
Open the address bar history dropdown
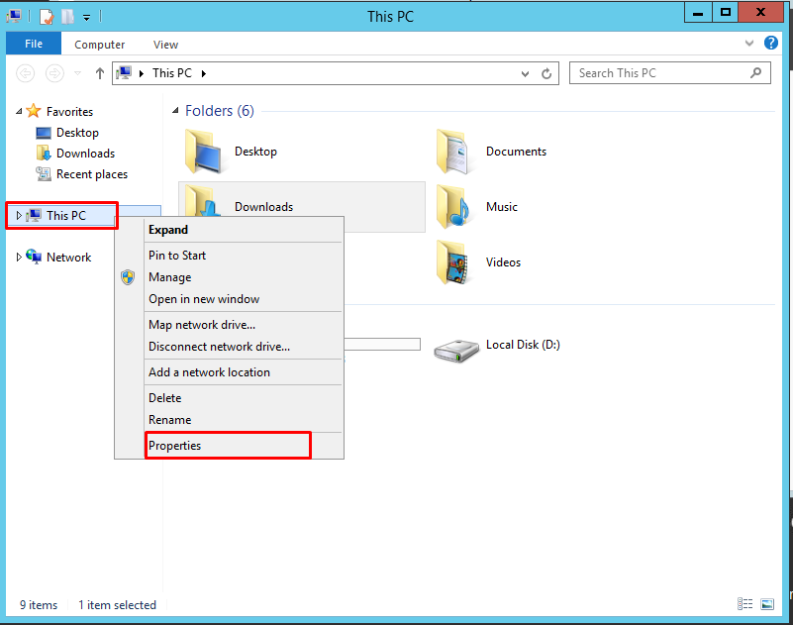tap(527, 72)
